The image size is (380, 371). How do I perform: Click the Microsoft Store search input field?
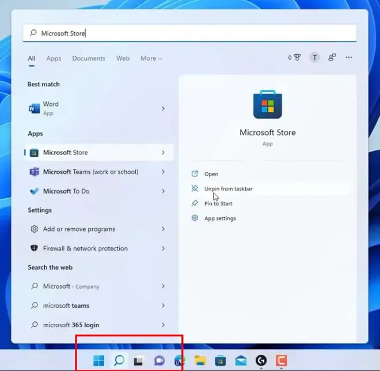coord(189,33)
